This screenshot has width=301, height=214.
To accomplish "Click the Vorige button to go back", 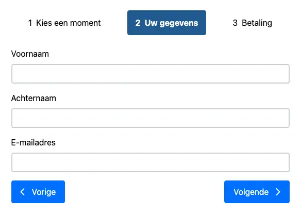I will point(38,192).
